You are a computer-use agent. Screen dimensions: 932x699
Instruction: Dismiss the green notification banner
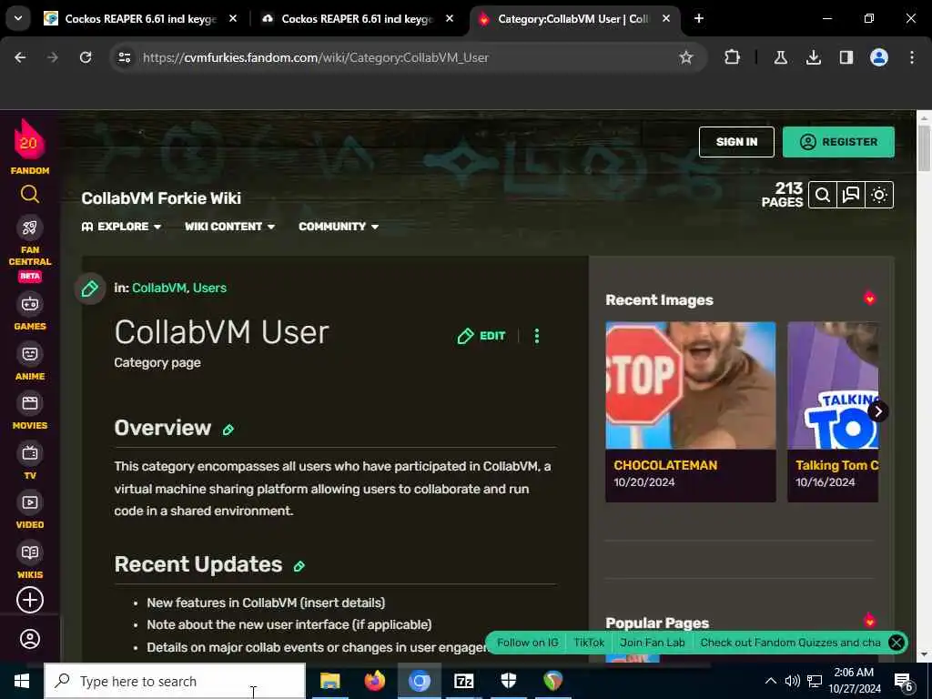(x=897, y=643)
